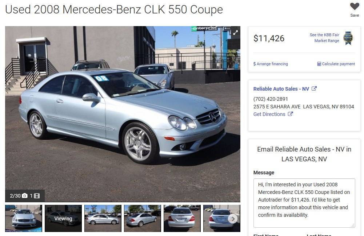Expand the photo to fullscreen
Image resolution: width=364 pixels, height=236 pixels.
point(235,32)
